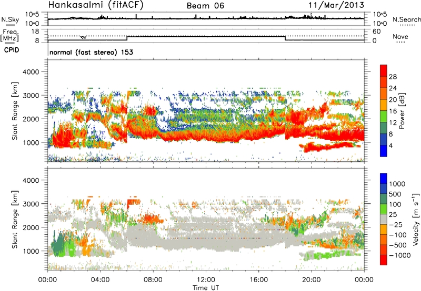The image size is (421, 291).
Task: Click the 60 tick on Nave axis
Action: pos(376,32)
